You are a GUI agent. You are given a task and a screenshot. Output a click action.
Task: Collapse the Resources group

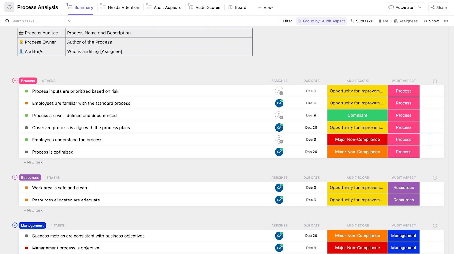point(15,177)
